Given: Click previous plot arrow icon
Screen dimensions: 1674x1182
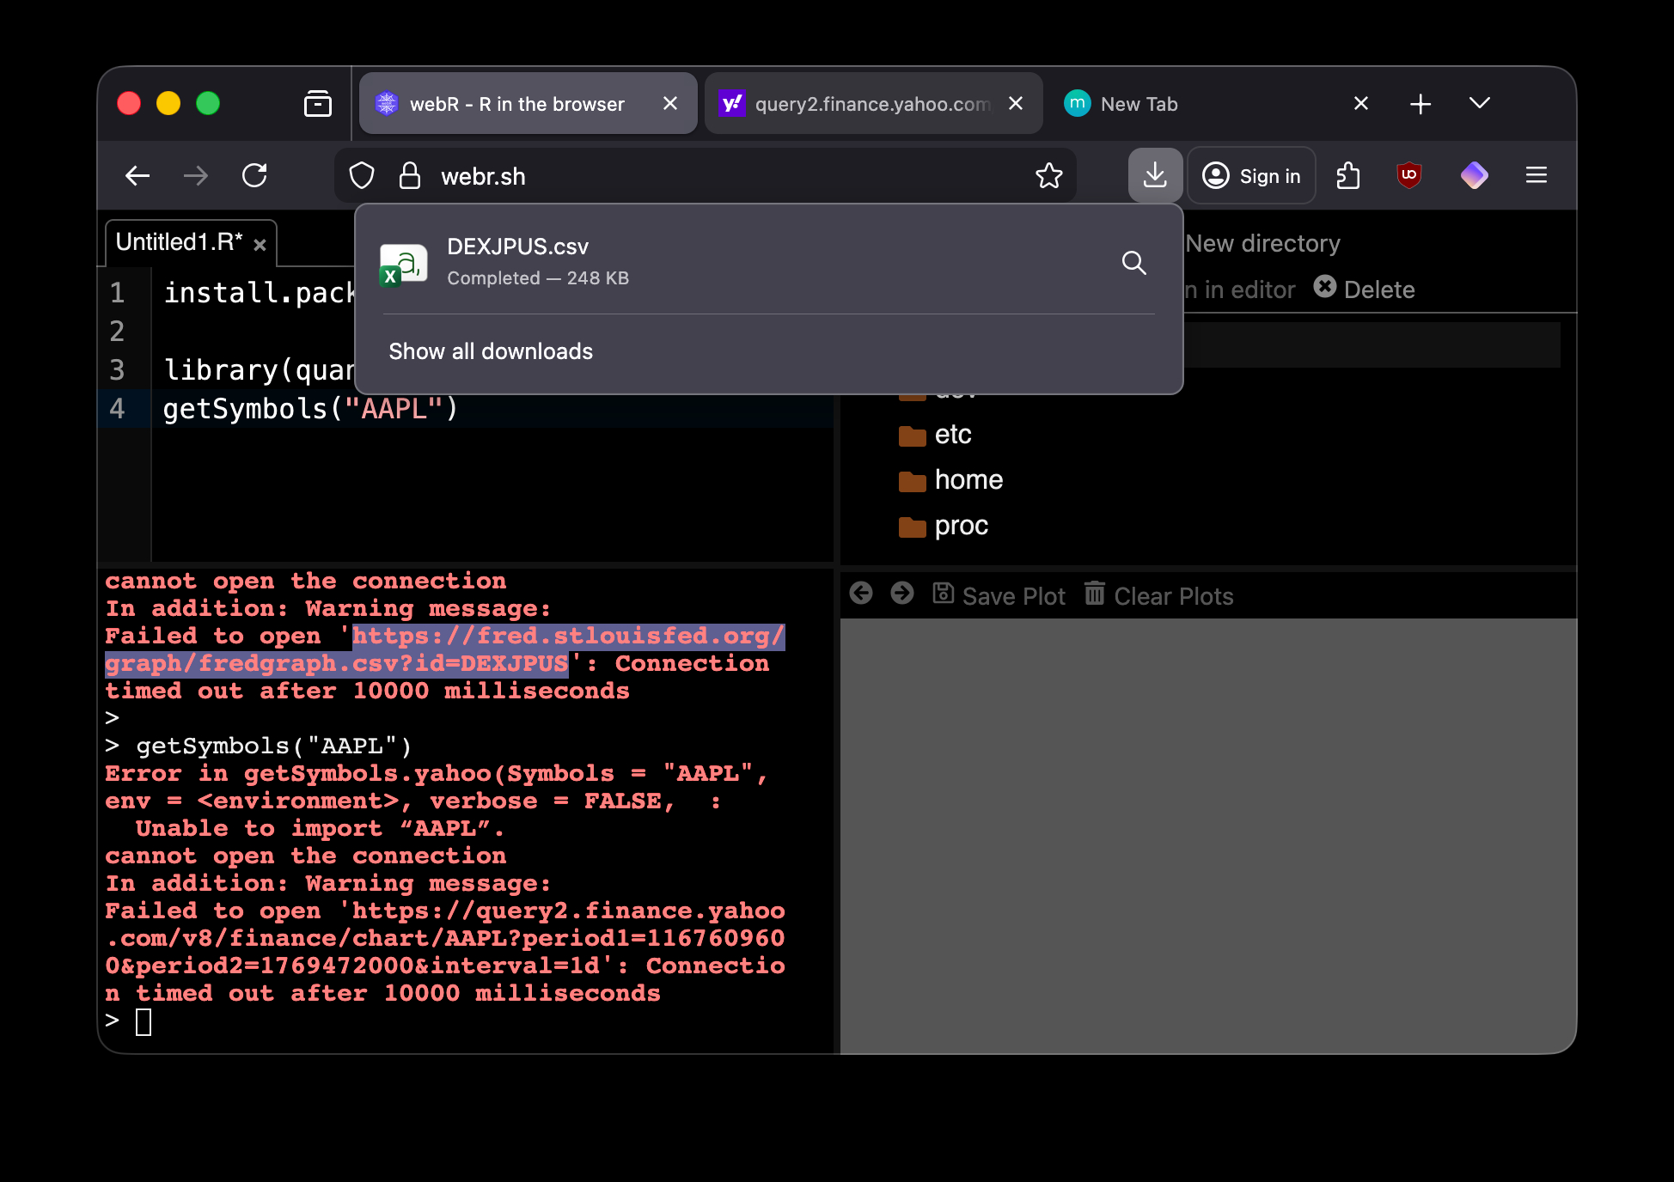Looking at the screenshot, I should (x=861, y=593).
